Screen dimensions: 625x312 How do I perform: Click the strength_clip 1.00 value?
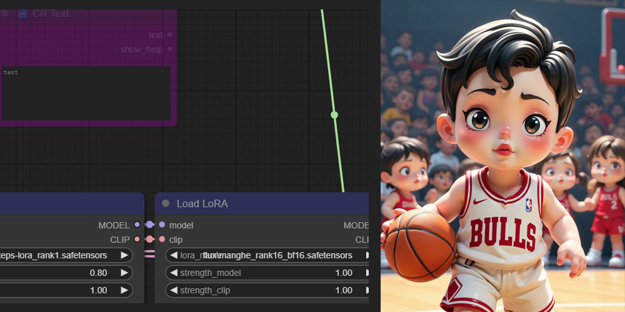344,291
